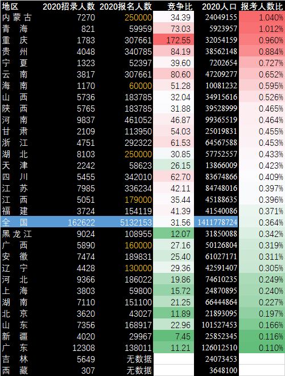Click 贵州 applicant count 340785
This screenshot has height=376, width=285.
click(138, 52)
